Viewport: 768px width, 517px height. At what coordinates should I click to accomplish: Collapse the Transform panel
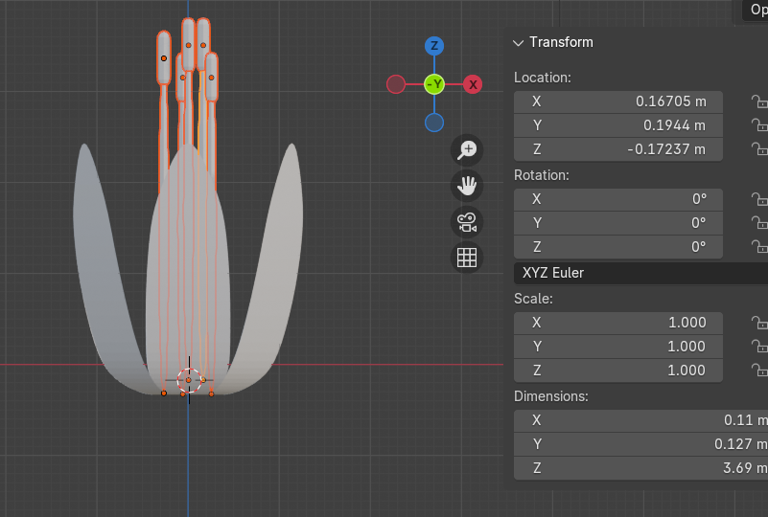click(519, 42)
